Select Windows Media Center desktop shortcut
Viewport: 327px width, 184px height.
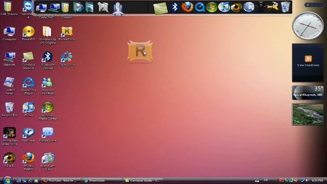48,111
